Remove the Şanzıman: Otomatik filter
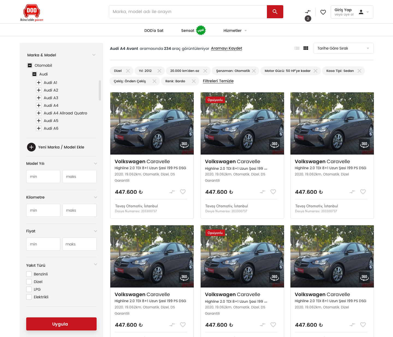 point(254,71)
